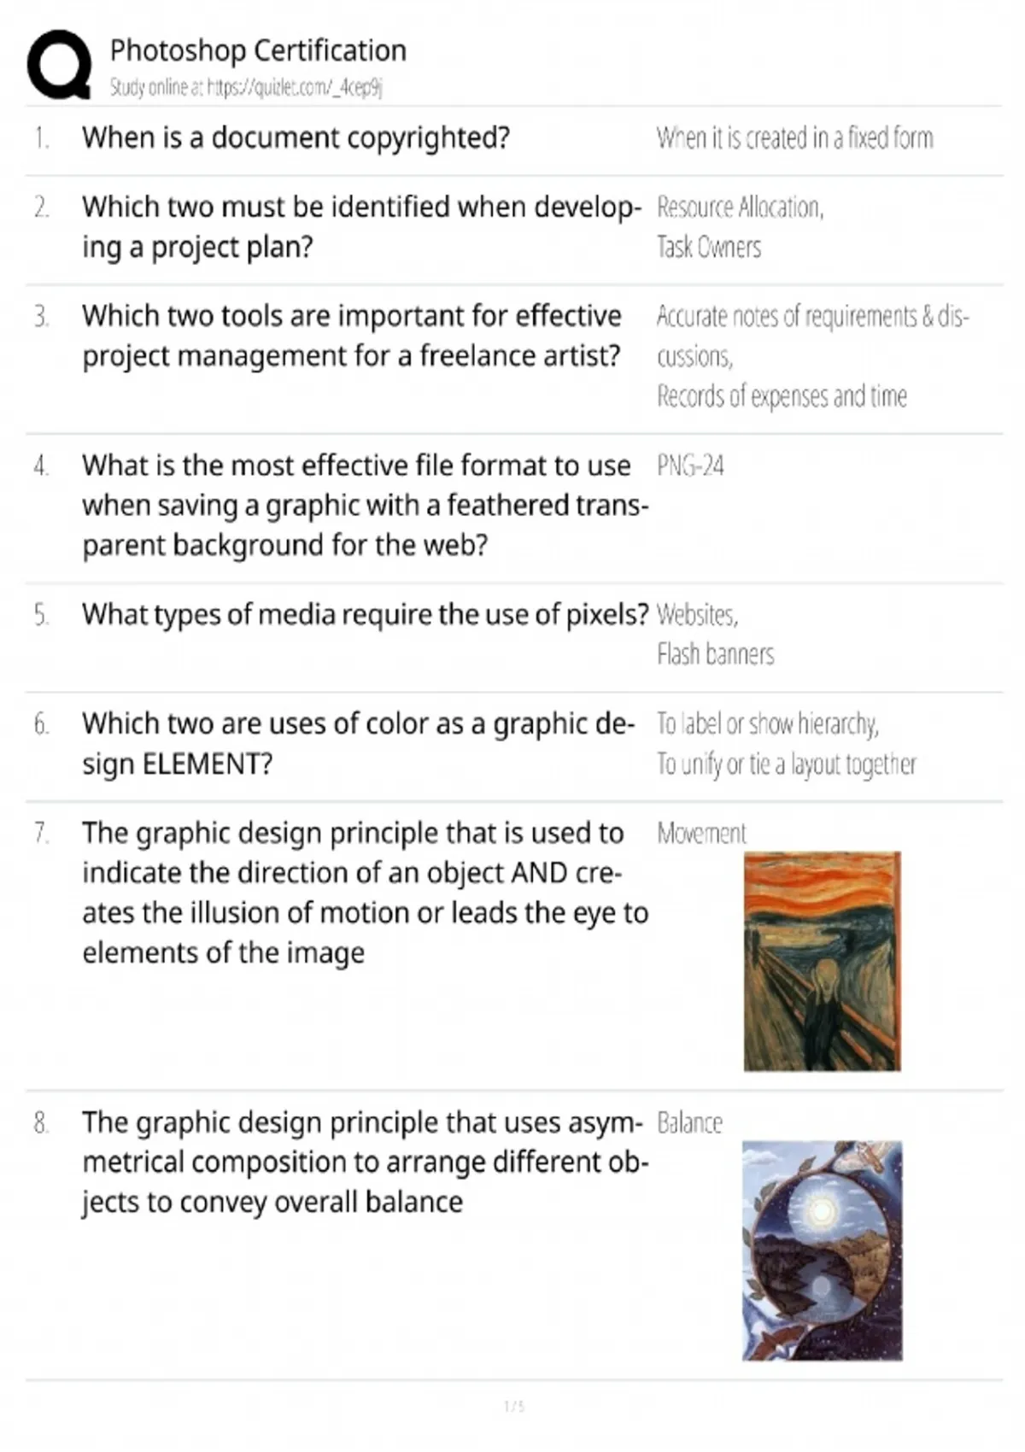Image resolution: width=1025 pixels, height=1452 pixels.
Task: Click the 'Resource Allocation' answer text
Action: (x=740, y=208)
